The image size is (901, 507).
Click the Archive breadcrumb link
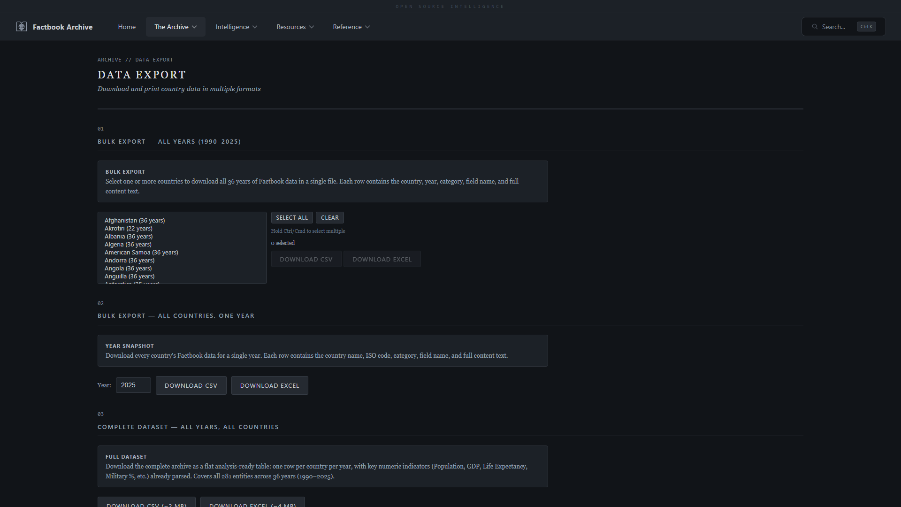coord(109,60)
